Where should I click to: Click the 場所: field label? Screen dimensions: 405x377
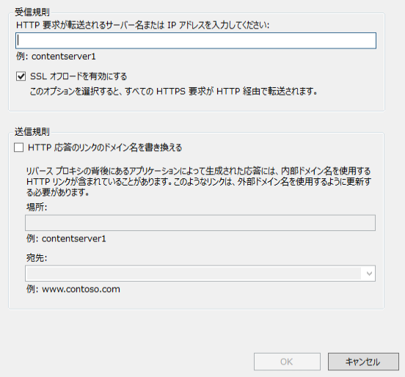(x=37, y=207)
